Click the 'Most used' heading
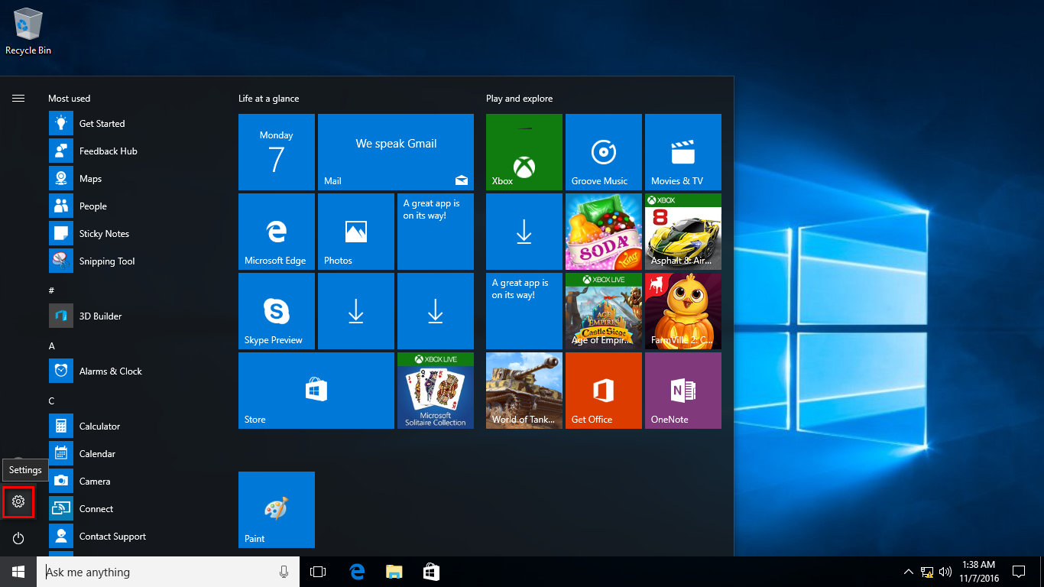Screen dimensions: 1044x587 coord(69,99)
